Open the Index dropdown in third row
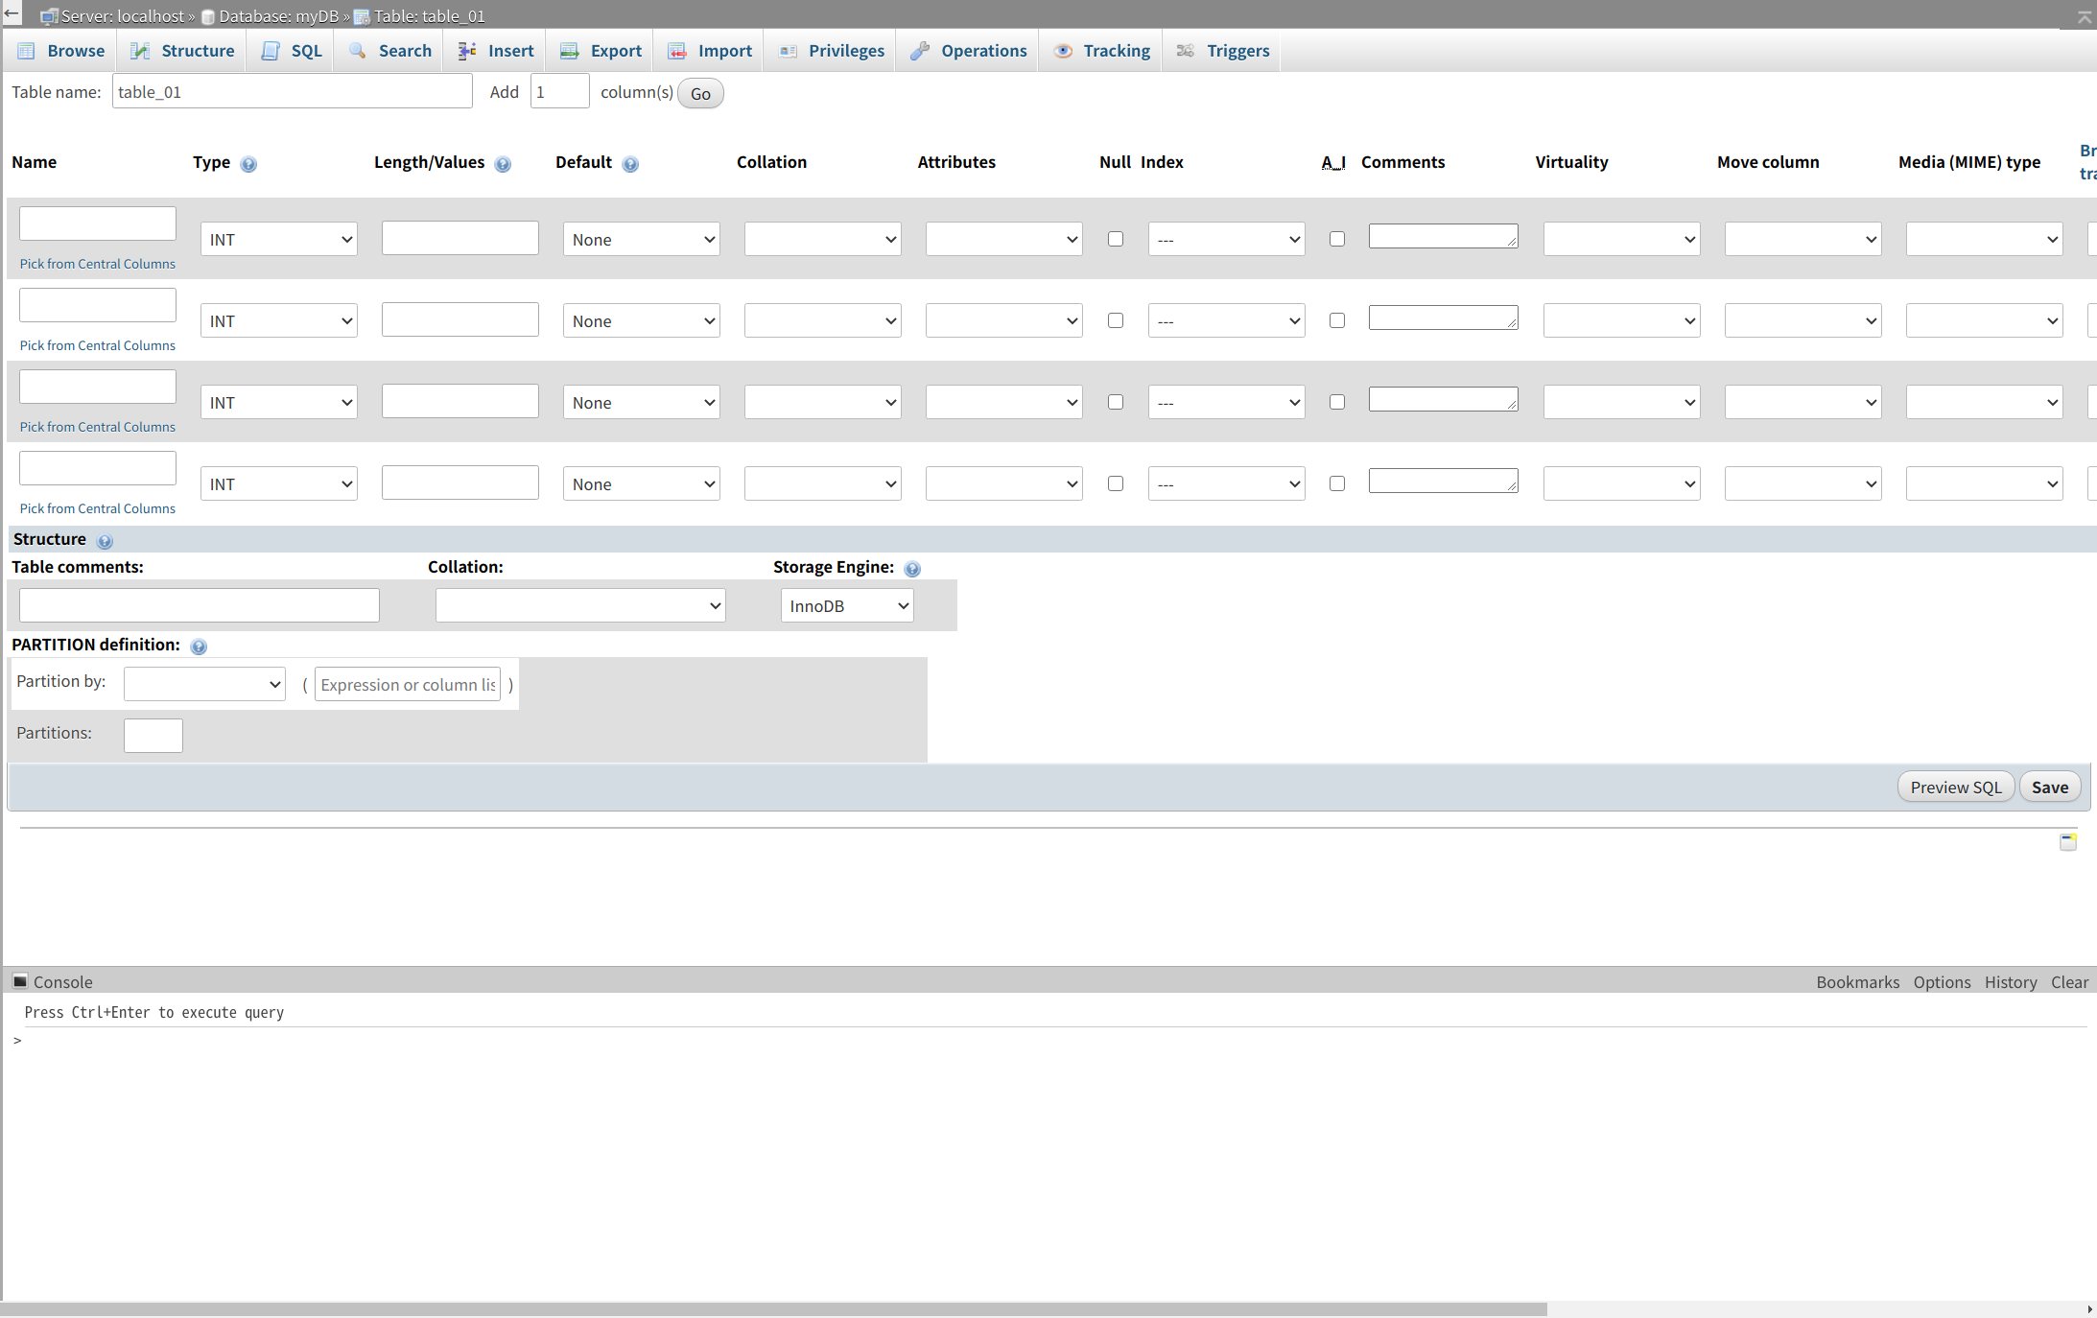 pos(1227,403)
